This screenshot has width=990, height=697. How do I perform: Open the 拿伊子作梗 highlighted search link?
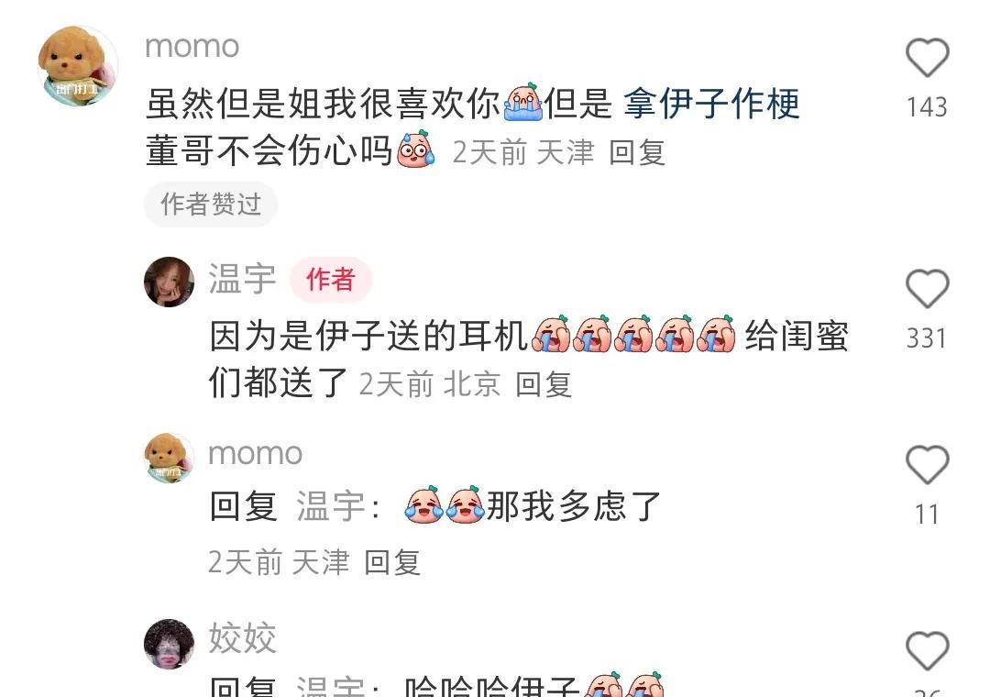point(711,104)
